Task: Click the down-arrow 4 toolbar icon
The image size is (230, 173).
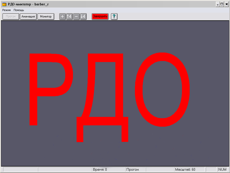Action: [83, 16]
